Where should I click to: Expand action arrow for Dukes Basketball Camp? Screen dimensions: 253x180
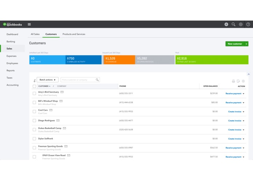244,130
